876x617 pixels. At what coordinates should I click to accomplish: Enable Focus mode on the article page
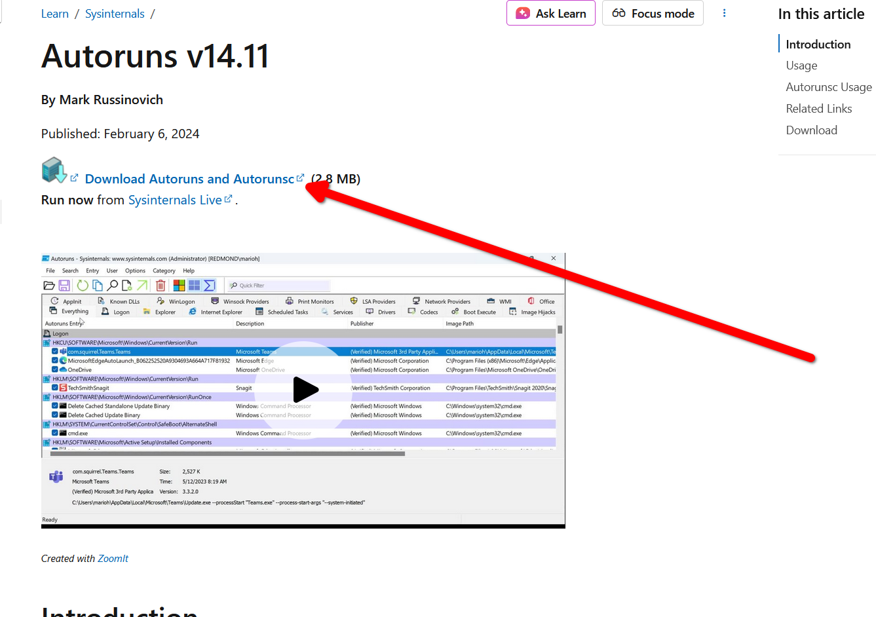point(653,13)
